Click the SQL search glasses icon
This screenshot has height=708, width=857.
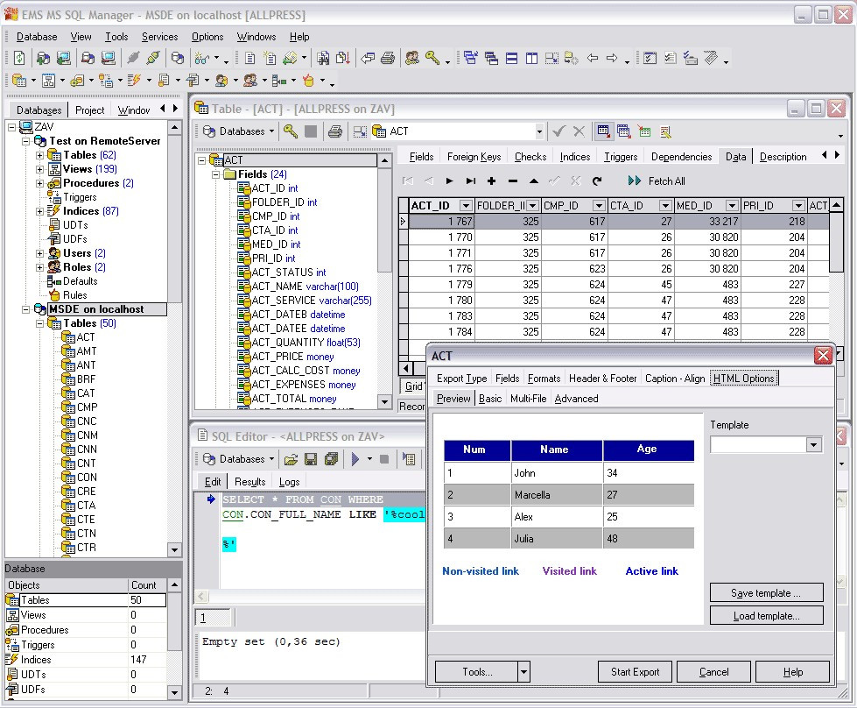click(x=201, y=58)
